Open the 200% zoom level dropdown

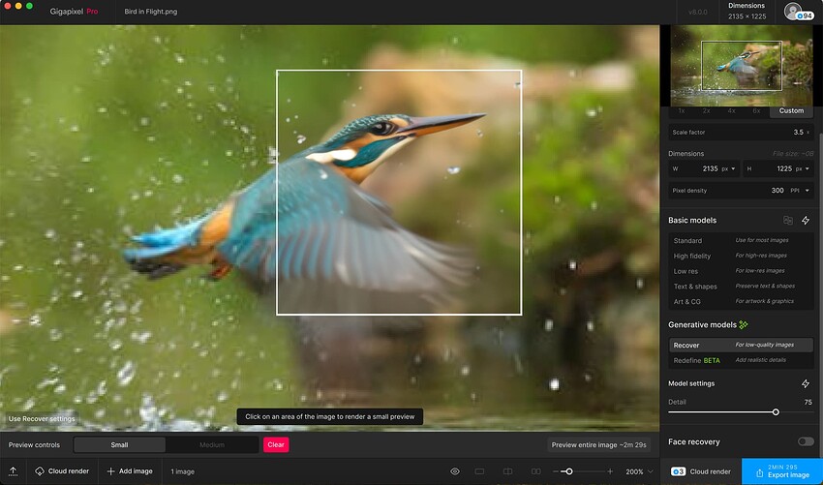pos(639,471)
